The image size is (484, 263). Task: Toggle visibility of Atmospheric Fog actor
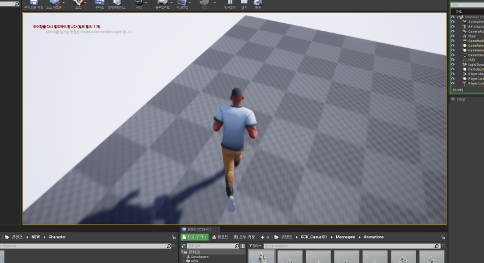[x=453, y=22]
